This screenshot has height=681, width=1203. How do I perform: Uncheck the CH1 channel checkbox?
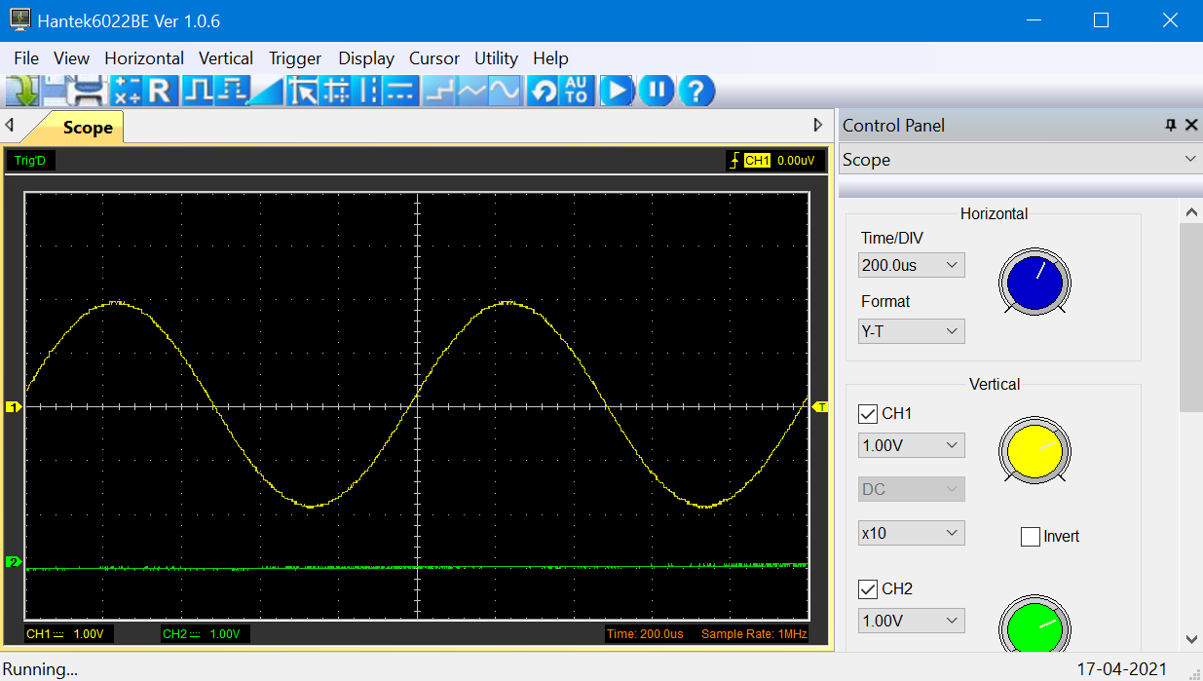(x=868, y=414)
